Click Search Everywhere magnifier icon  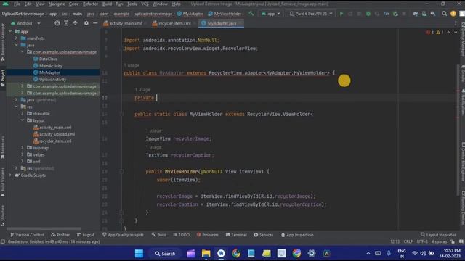(444, 14)
